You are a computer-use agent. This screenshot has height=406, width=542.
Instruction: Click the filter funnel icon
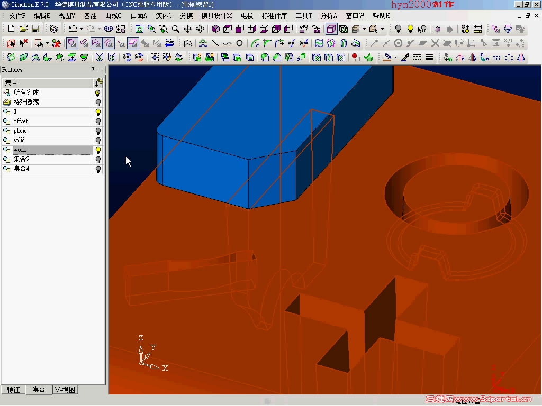tap(508, 29)
